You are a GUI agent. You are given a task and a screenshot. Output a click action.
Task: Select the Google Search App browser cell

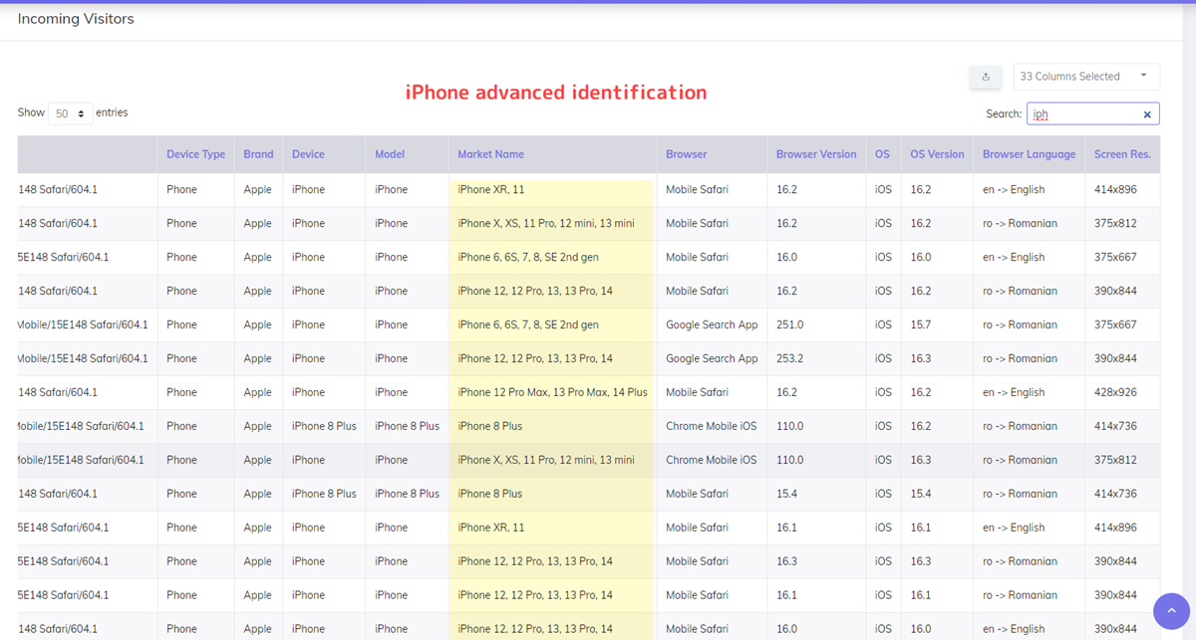point(712,324)
